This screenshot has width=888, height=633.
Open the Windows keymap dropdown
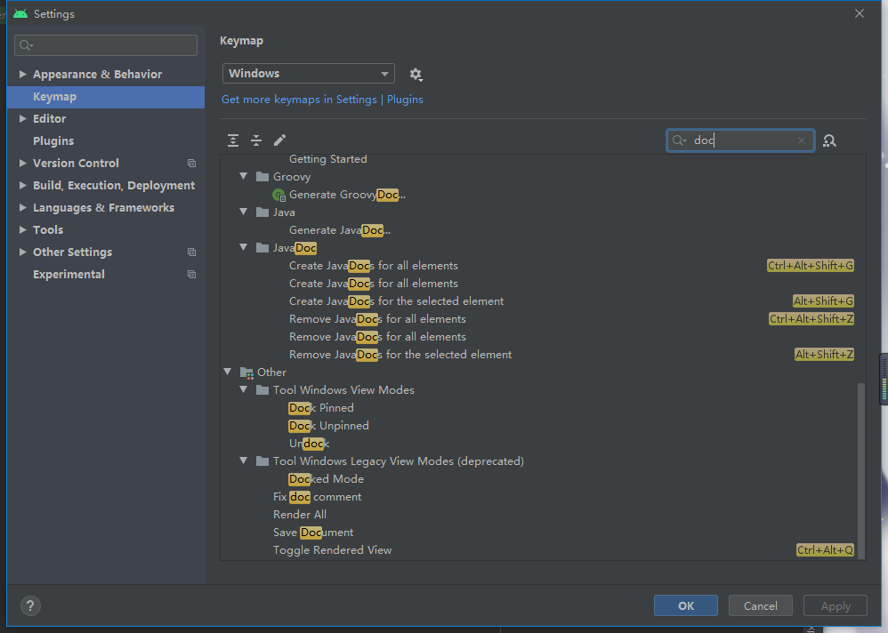coord(309,74)
